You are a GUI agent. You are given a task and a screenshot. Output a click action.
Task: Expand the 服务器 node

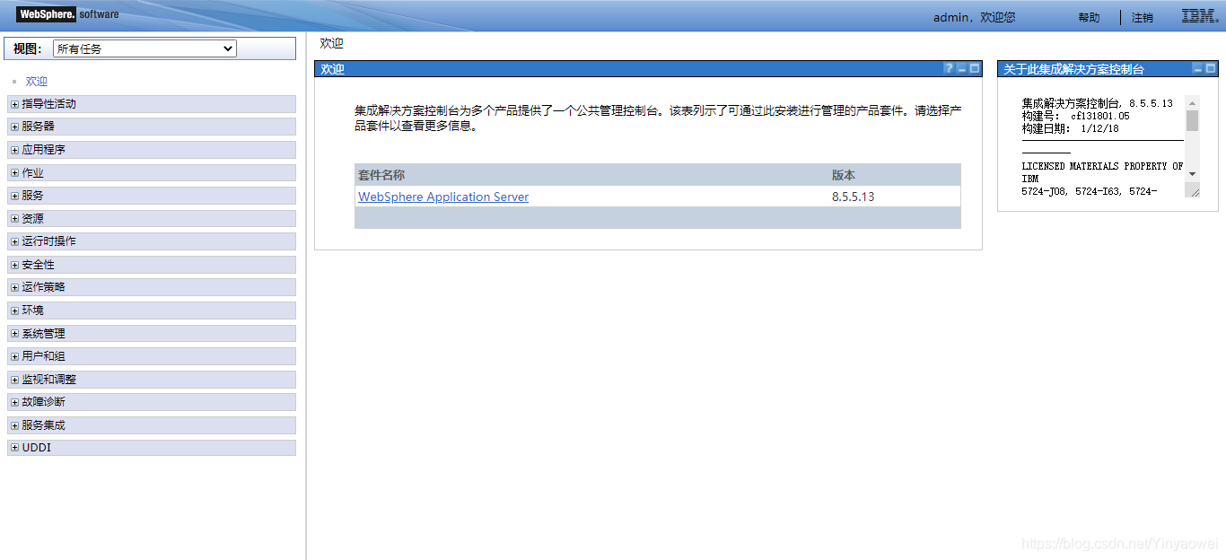pyautogui.click(x=14, y=127)
